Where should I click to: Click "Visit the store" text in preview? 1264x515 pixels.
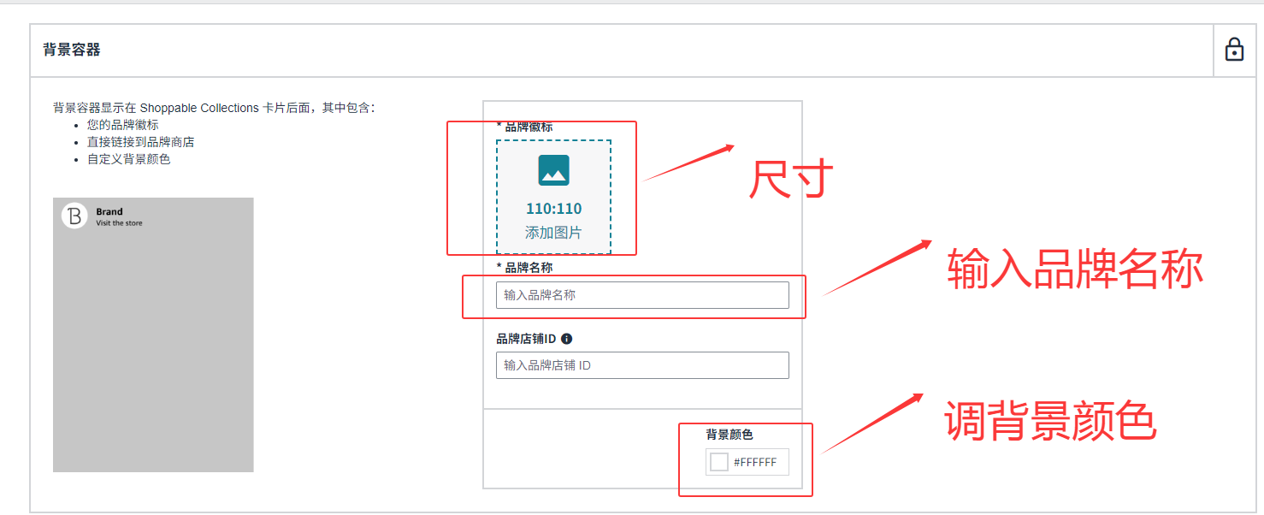click(119, 223)
